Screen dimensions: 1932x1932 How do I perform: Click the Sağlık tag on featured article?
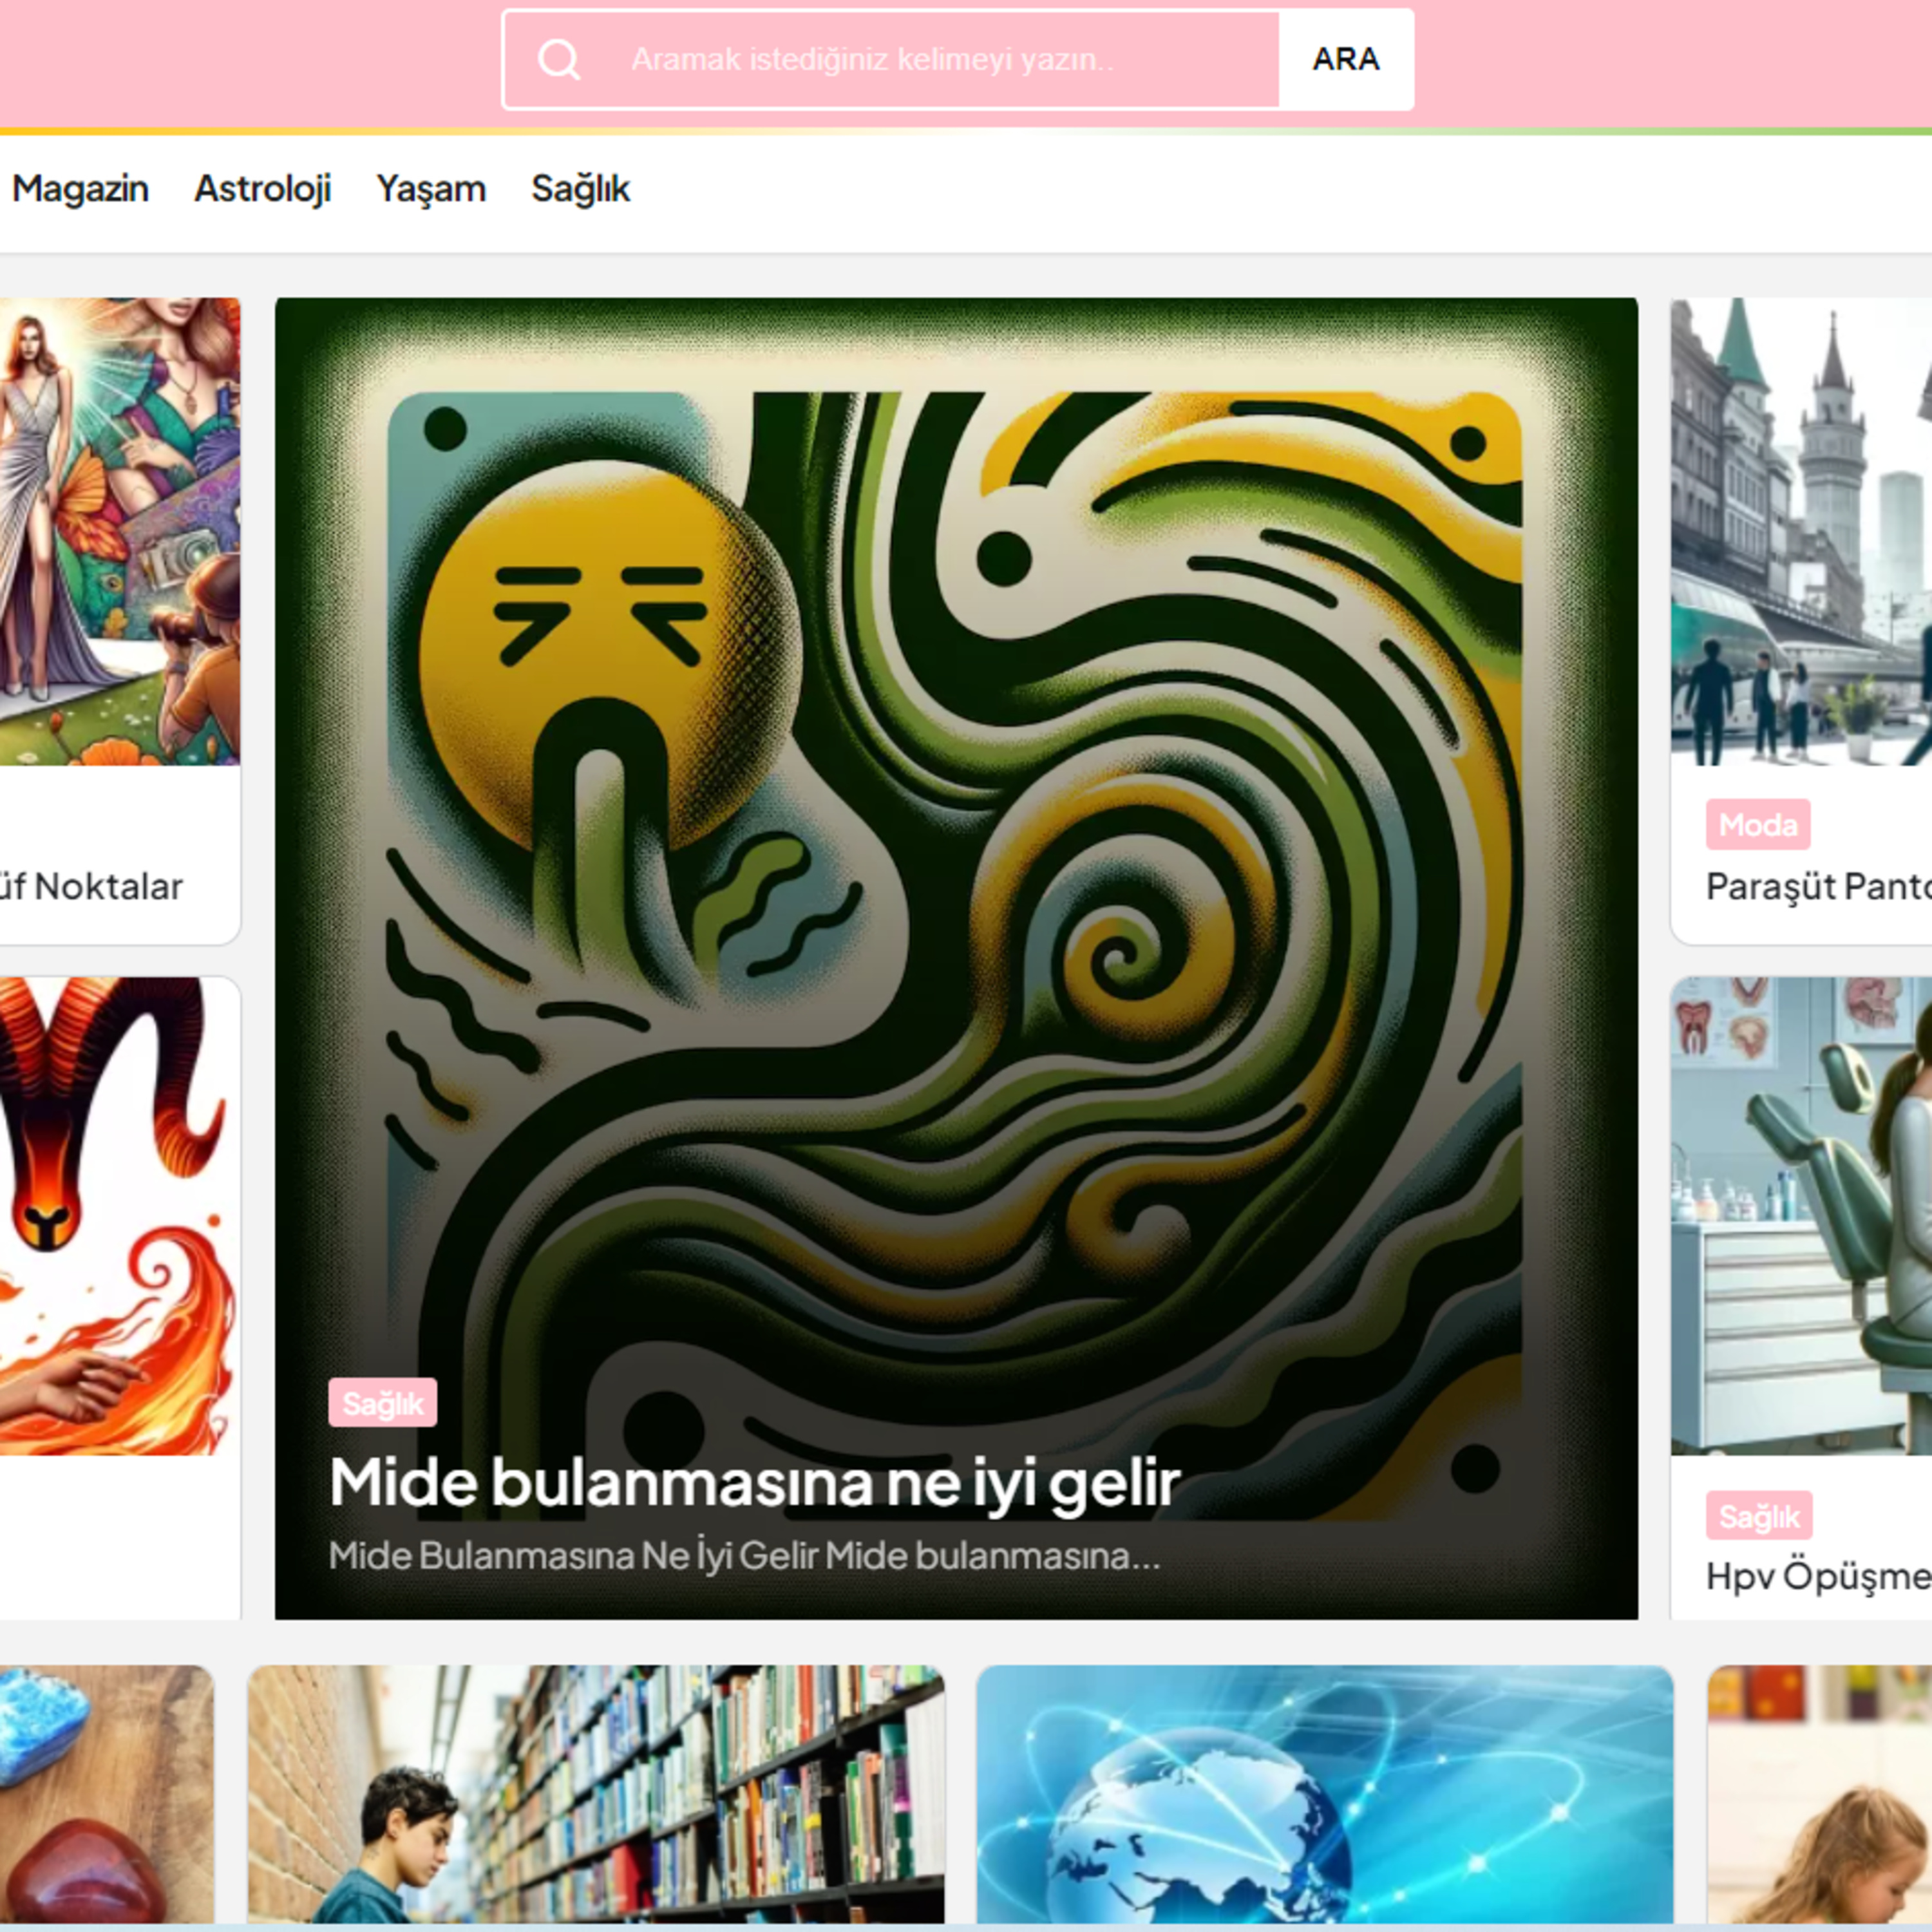click(382, 1403)
